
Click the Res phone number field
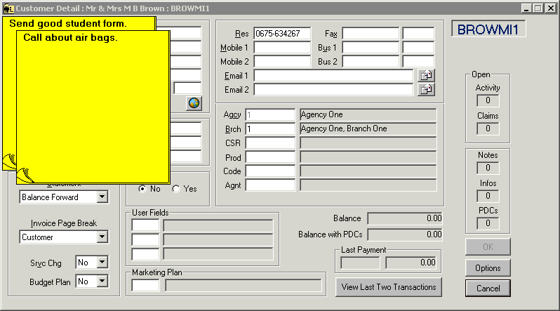point(281,34)
